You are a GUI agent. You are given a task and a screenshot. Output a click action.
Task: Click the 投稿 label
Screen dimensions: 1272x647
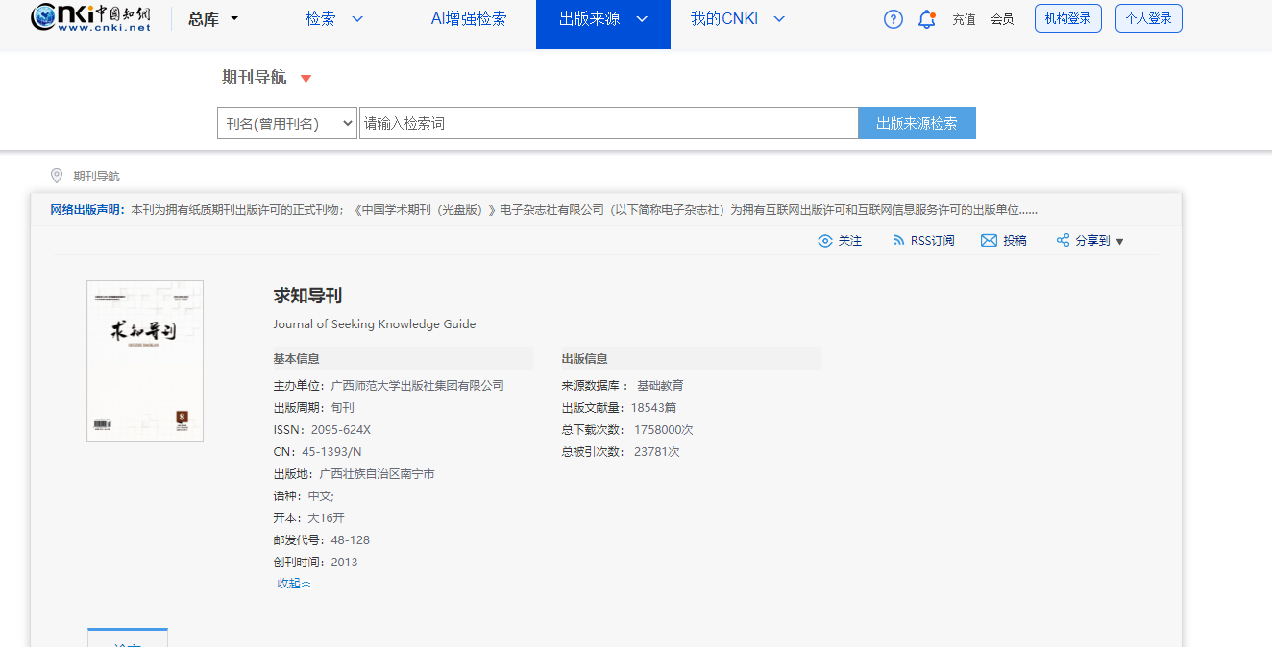(1015, 241)
